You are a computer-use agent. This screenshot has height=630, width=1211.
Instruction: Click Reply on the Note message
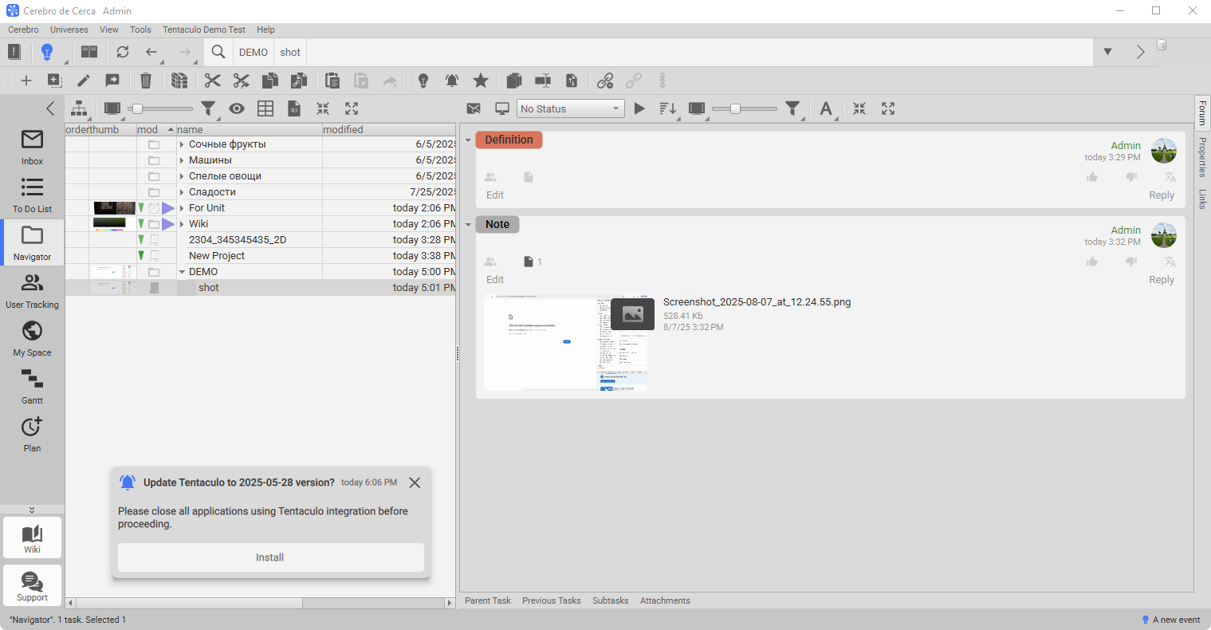coord(1161,280)
